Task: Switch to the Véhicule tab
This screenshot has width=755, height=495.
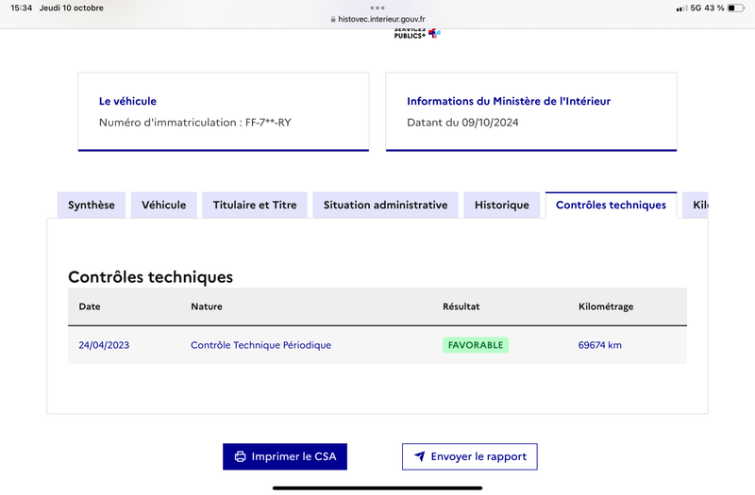Action: (x=163, y=205)
